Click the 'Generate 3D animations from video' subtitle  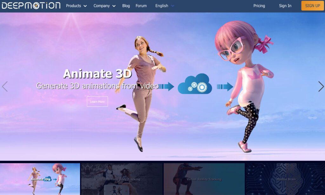(x=98, y=86)
